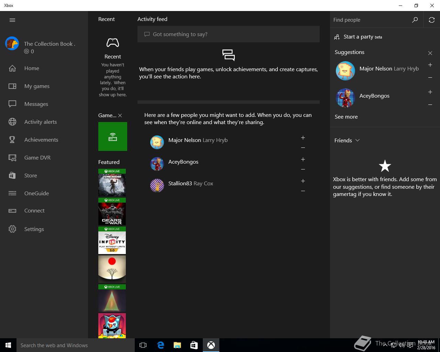This screenshot has height=352, width=440.
Task: Open the red sun tree game thumbnail
Action: tap(112, 269)
